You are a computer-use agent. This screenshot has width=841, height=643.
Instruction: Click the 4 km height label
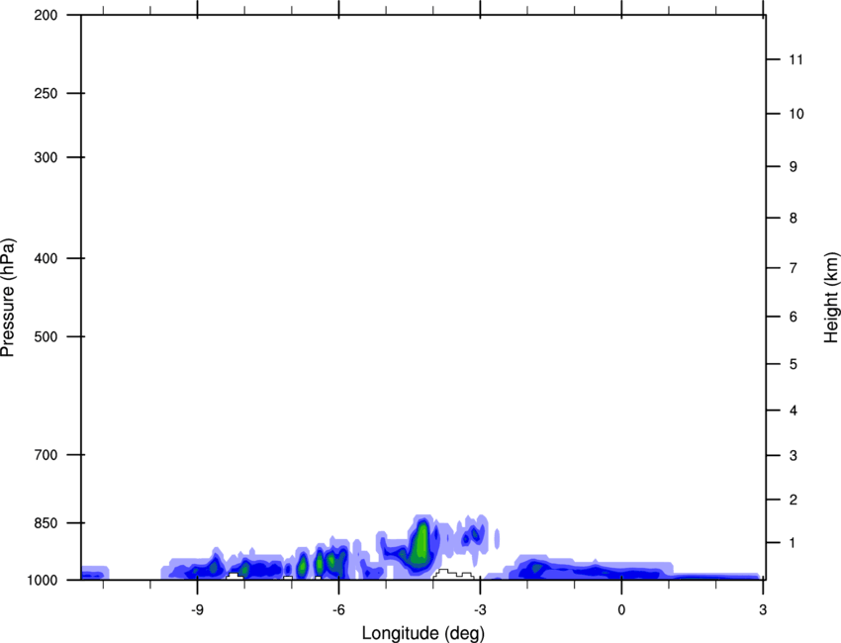tap(793, 411)
